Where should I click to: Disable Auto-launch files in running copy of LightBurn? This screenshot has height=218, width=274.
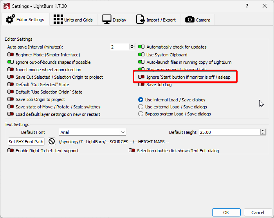pyautogui.click(x=141, y=62)
